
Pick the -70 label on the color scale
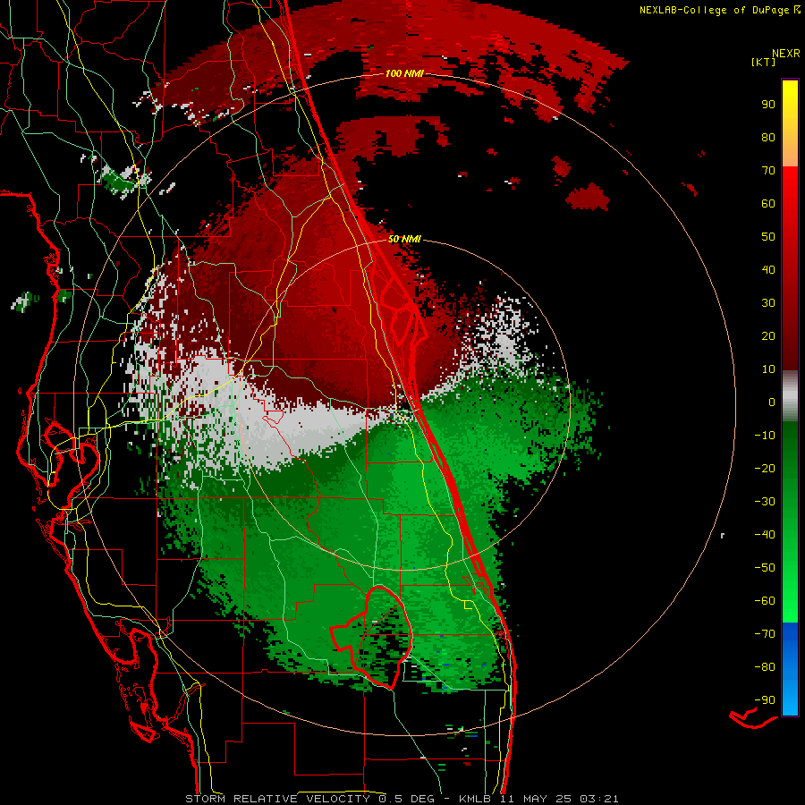(x=765, y=634)
